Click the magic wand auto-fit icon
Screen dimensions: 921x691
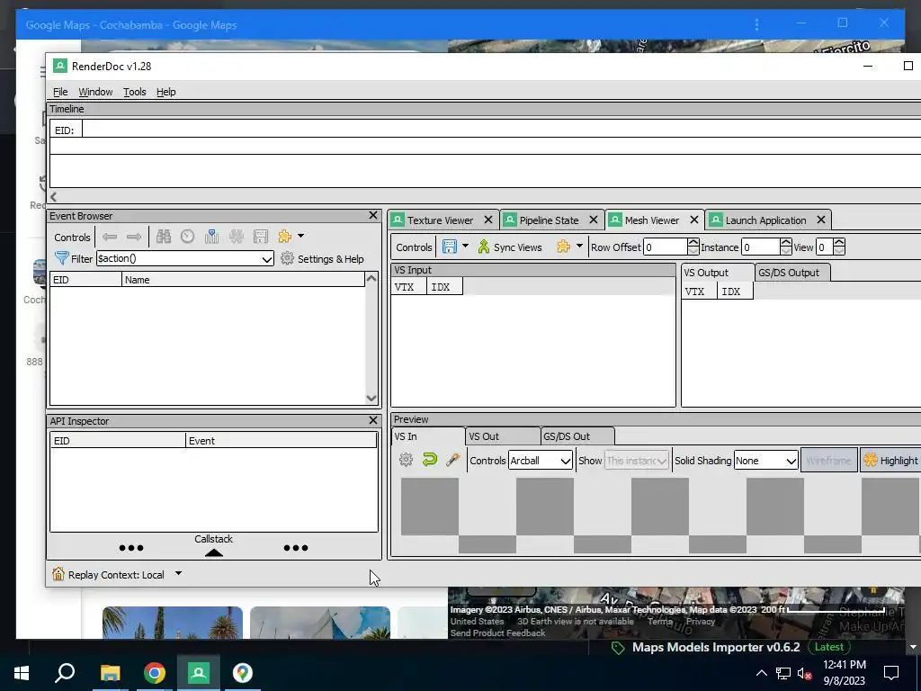tap(453, 460)
